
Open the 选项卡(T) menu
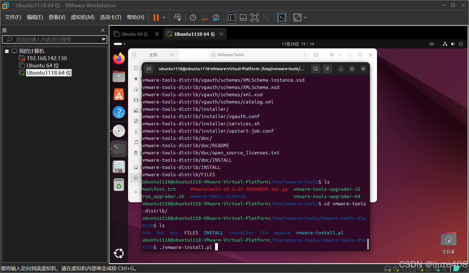(111, 17)
